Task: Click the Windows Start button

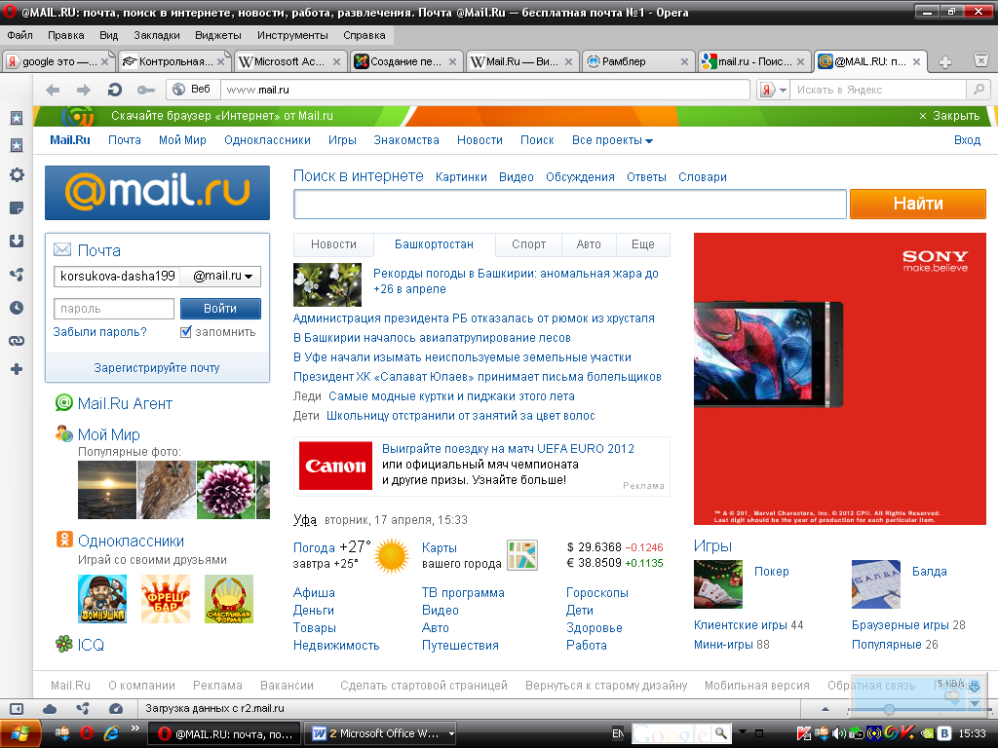Action: (x=20, y=733)
